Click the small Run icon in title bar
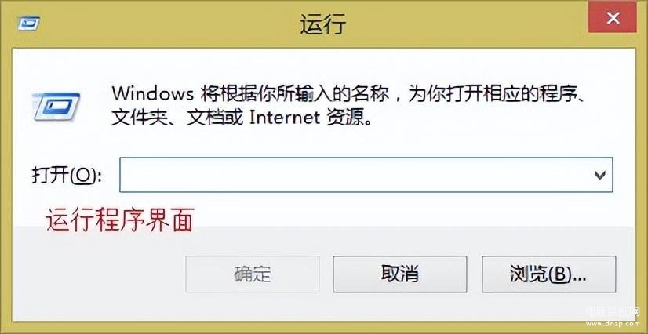The height and width of the screenshot is (334, 648). point(29,24)
